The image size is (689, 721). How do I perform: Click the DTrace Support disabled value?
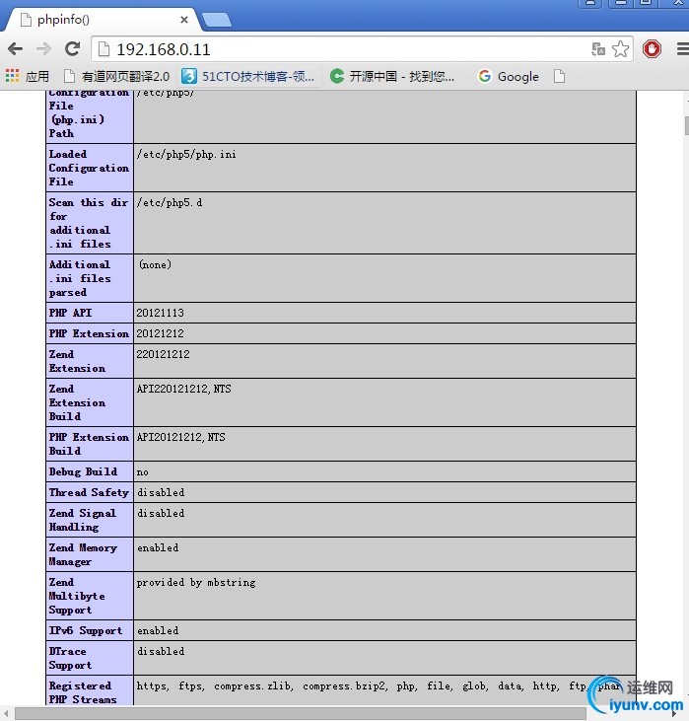coord(161,651)
